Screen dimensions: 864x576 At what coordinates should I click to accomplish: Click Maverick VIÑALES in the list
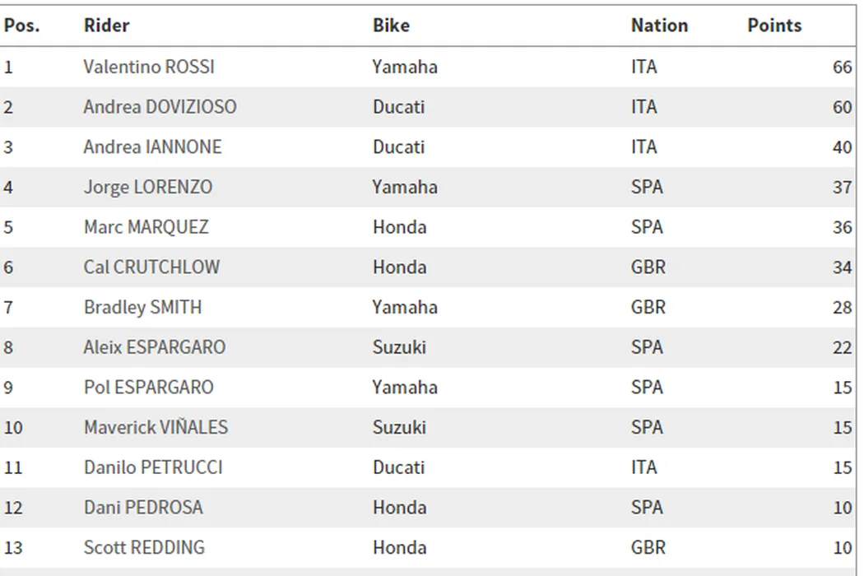pyautogui.click(x=156, y=428)
